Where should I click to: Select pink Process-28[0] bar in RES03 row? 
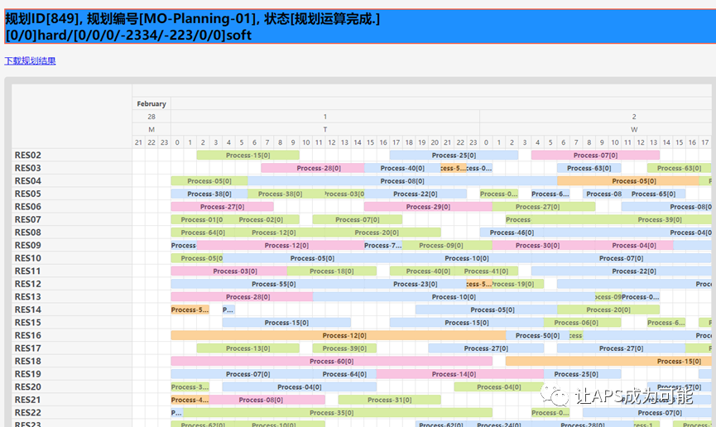(313, 168)
